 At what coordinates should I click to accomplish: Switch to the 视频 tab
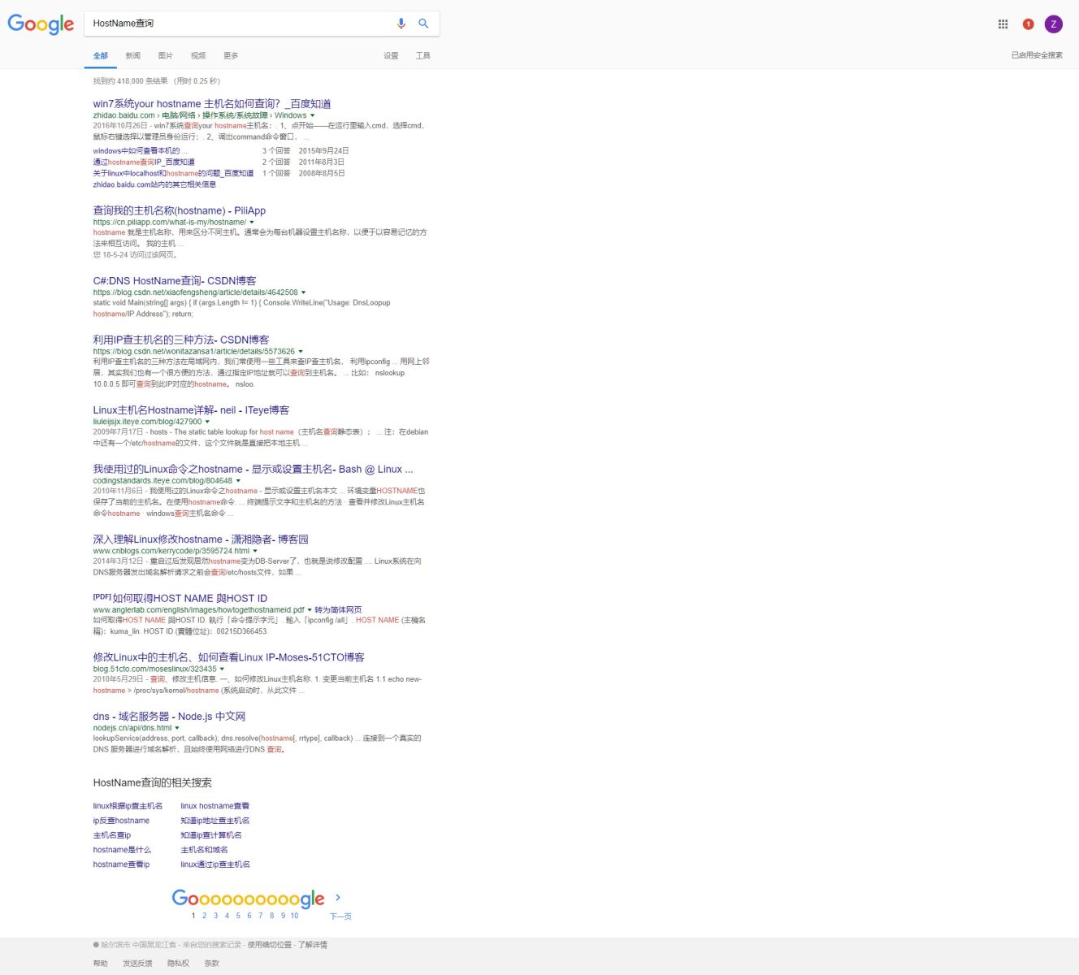click(x=198, y=56)
